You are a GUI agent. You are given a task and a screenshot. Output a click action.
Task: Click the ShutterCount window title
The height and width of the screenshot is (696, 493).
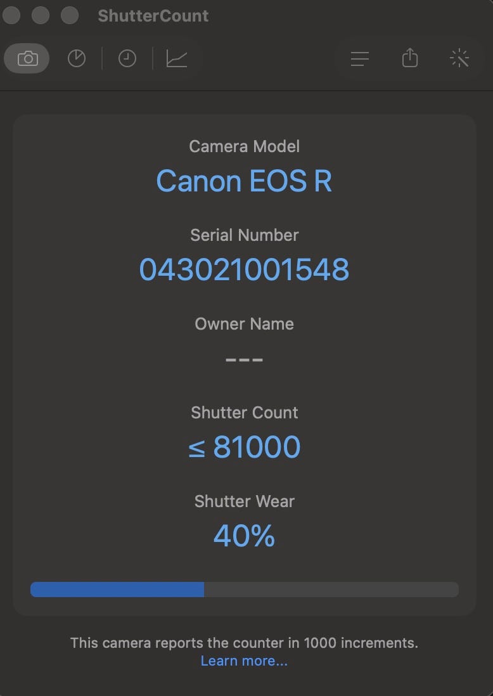[x=153, y=16]
